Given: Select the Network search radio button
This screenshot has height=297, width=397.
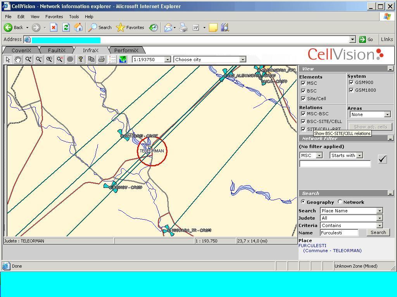Looking at the screenshot, I should click(340, 201).
